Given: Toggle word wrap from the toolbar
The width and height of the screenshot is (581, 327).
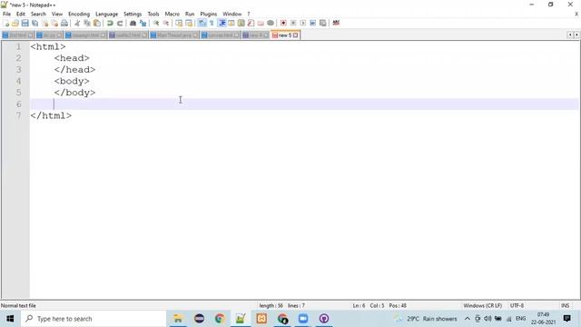Looking at the screenshot, I should (202, 23).
